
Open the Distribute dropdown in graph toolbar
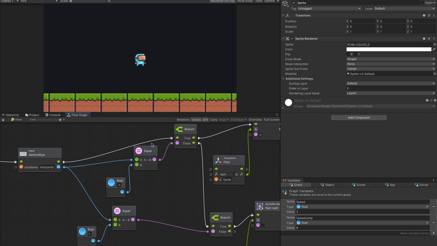tap(238, 120)
